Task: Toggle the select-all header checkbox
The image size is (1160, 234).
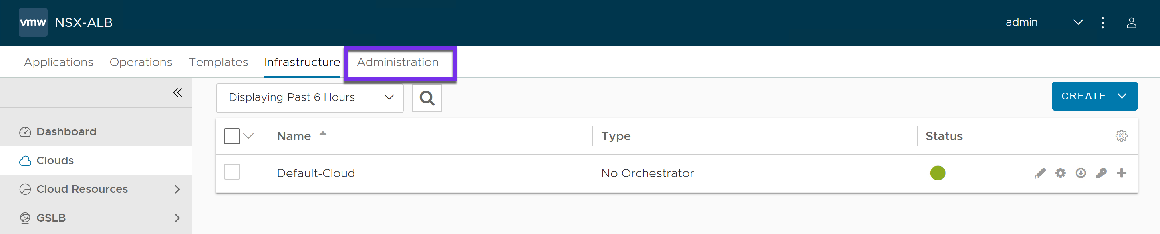Action: 232,136
